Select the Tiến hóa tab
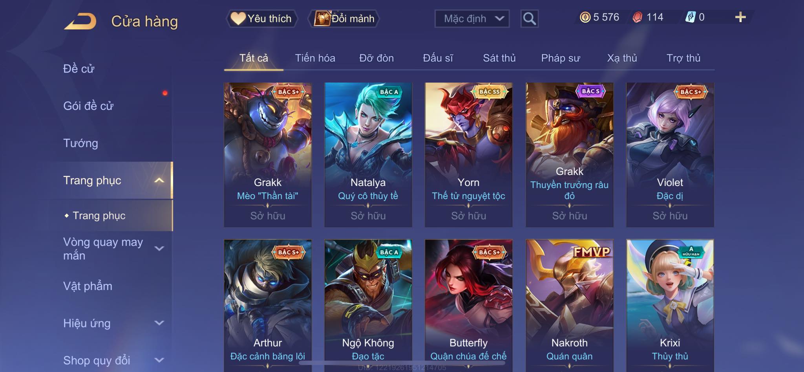The width and height of the screenshot is (804, 372). [x=315, y=58]
